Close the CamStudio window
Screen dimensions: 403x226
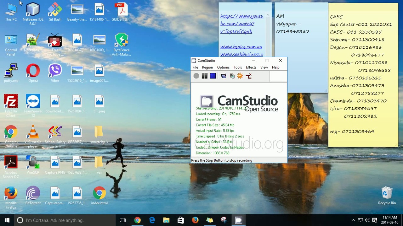(x=280, y=61)
